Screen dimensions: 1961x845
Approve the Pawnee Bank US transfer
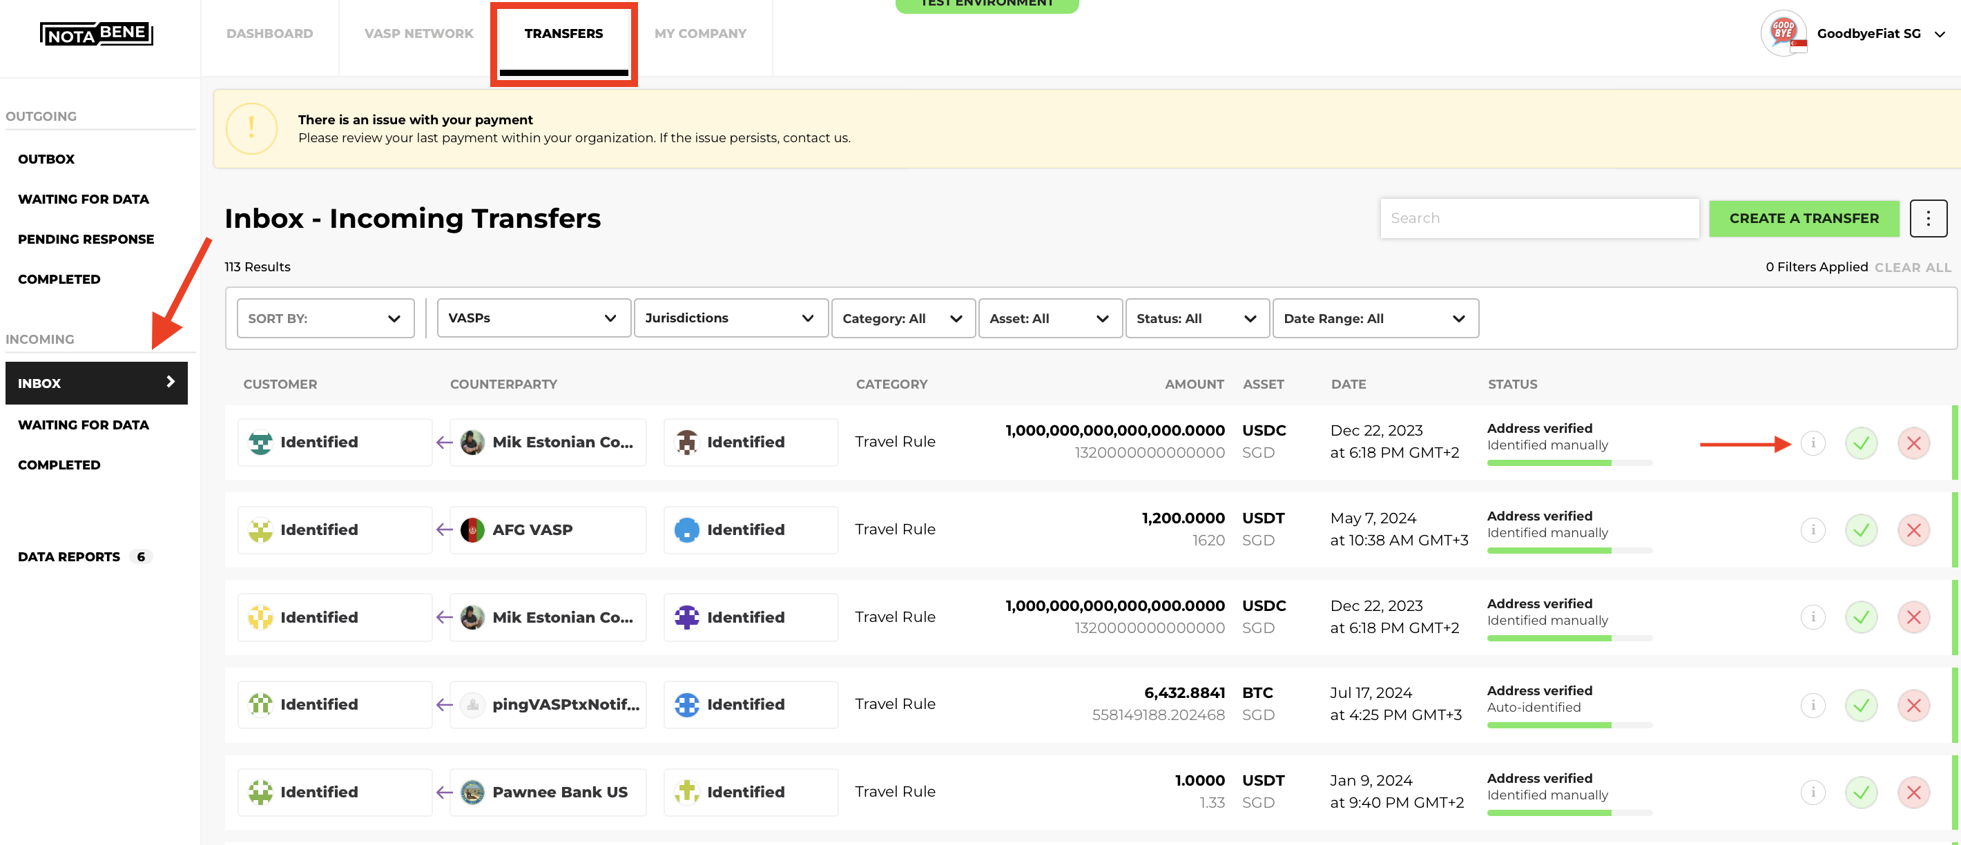1862,793
